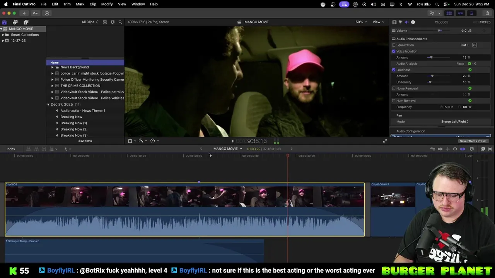The width and height of the screenshot is (495, 278).
Task: Open the Window menu
Action: click(x=138, y=4)
